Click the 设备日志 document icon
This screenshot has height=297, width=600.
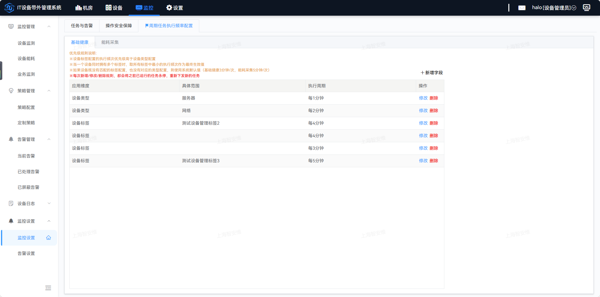coord(11,204)
